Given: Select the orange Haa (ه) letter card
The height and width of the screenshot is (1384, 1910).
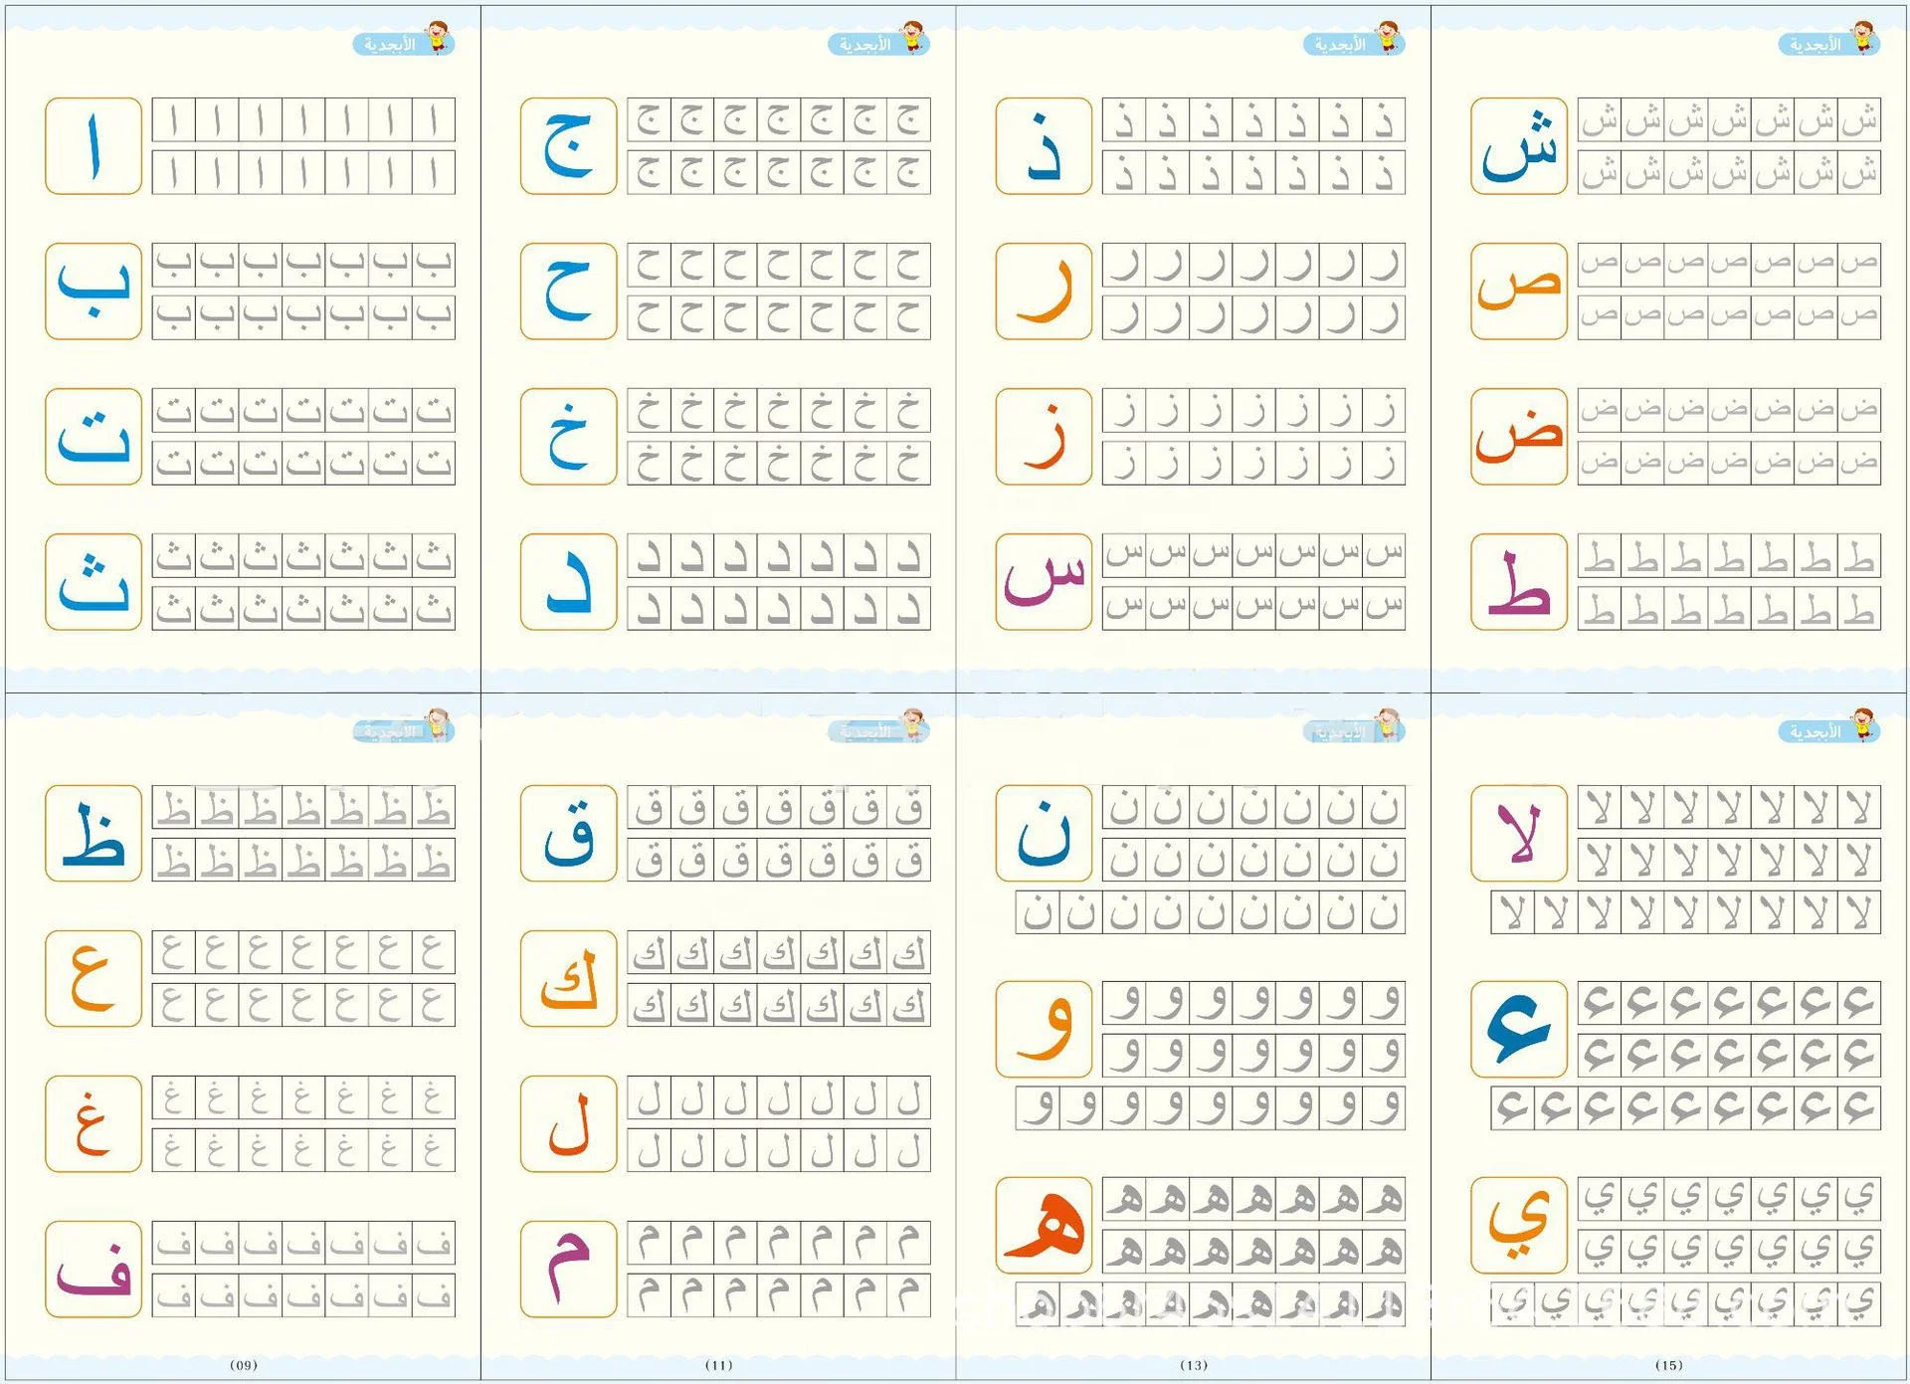Looking at the screenshot, I should point(1044,1225).
